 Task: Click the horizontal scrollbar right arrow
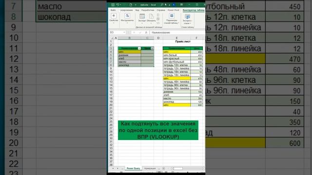204,169
